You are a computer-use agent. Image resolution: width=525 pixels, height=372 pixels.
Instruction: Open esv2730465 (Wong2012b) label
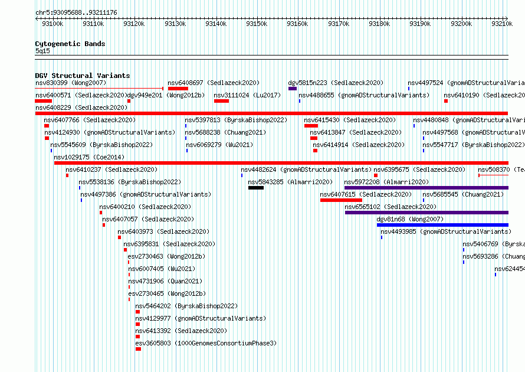[167, 293]
